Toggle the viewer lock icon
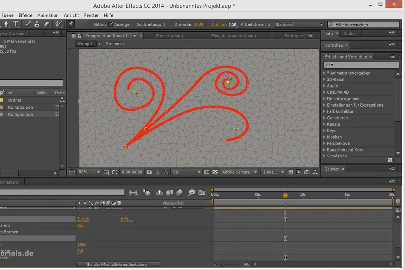This screenshot has height=270, width=405. pyautogui.click(x=79, y=36)
